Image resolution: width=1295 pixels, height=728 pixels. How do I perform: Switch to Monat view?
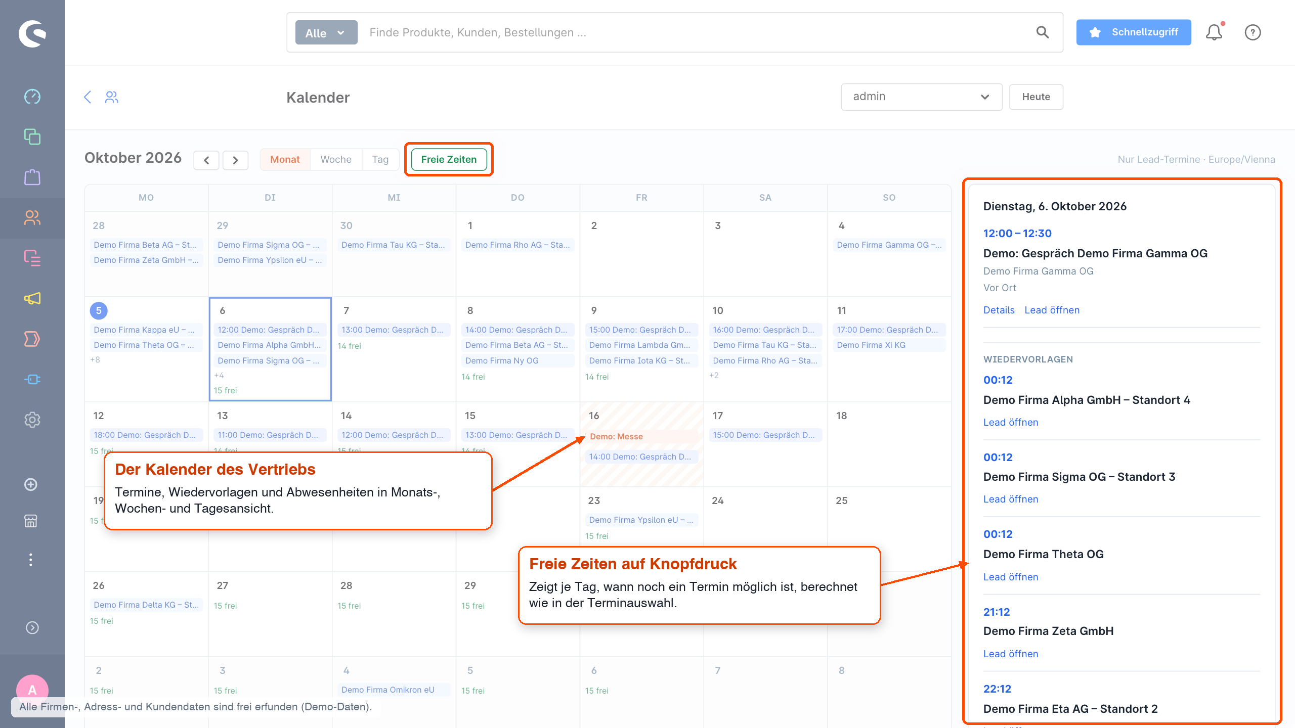click(x=285, y=159)
